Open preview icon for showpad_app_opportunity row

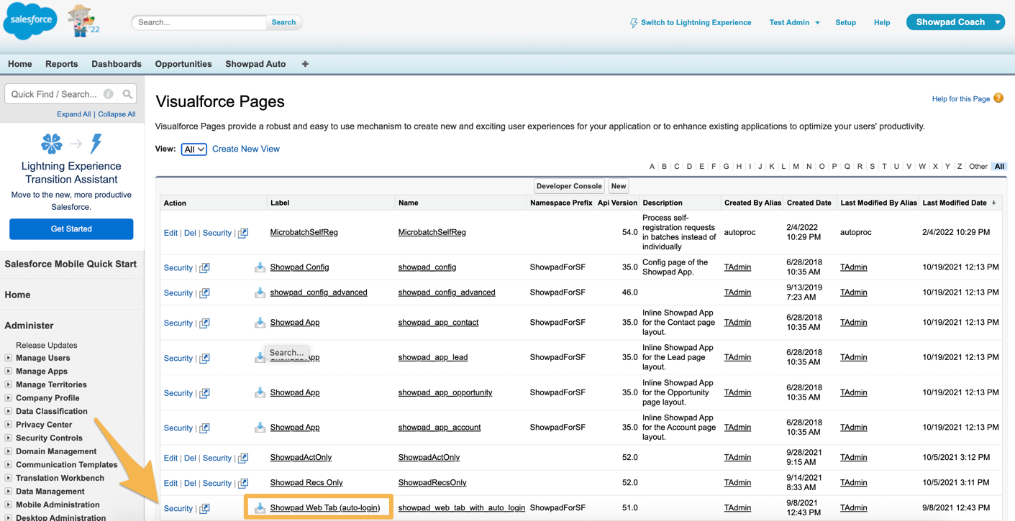point(204,393)
